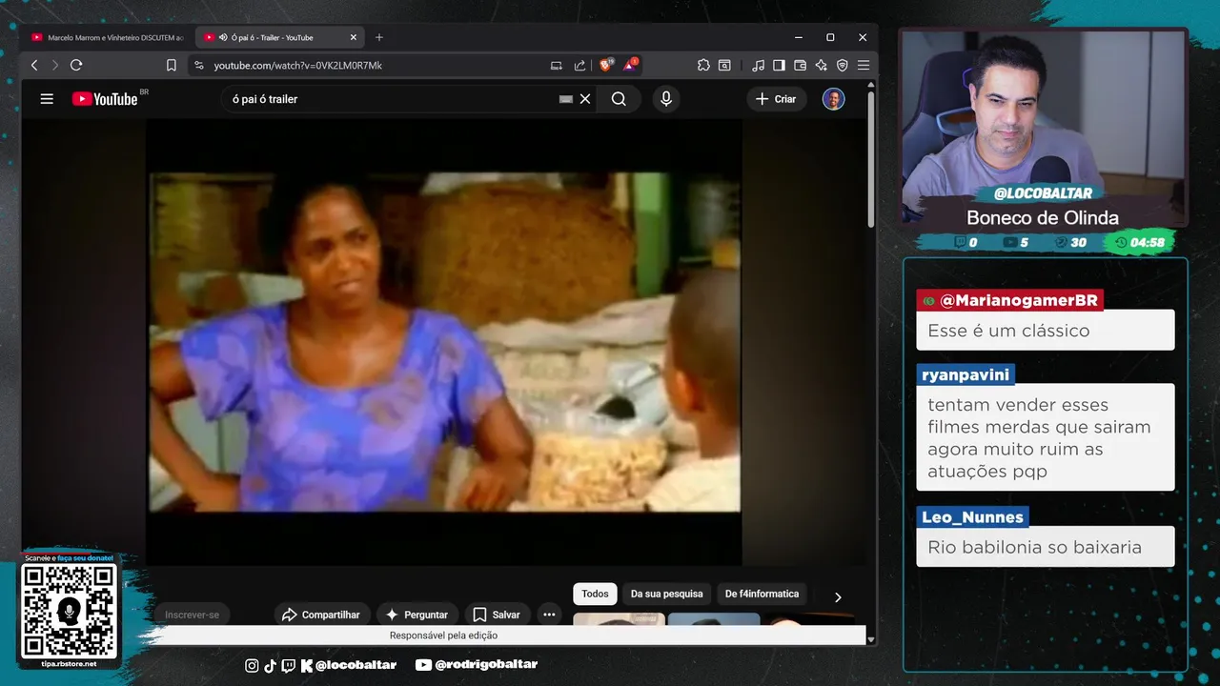Open the Criar create menu
The width and height of the screenshot is (1220, 686).
pos(776,99)
